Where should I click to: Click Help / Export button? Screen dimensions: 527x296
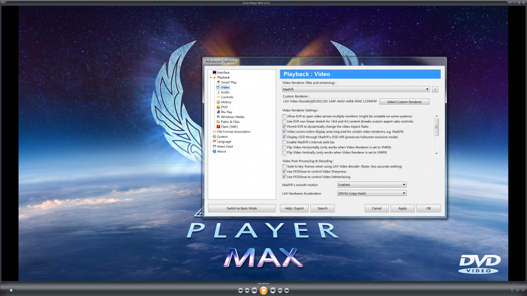coord(294,208)
